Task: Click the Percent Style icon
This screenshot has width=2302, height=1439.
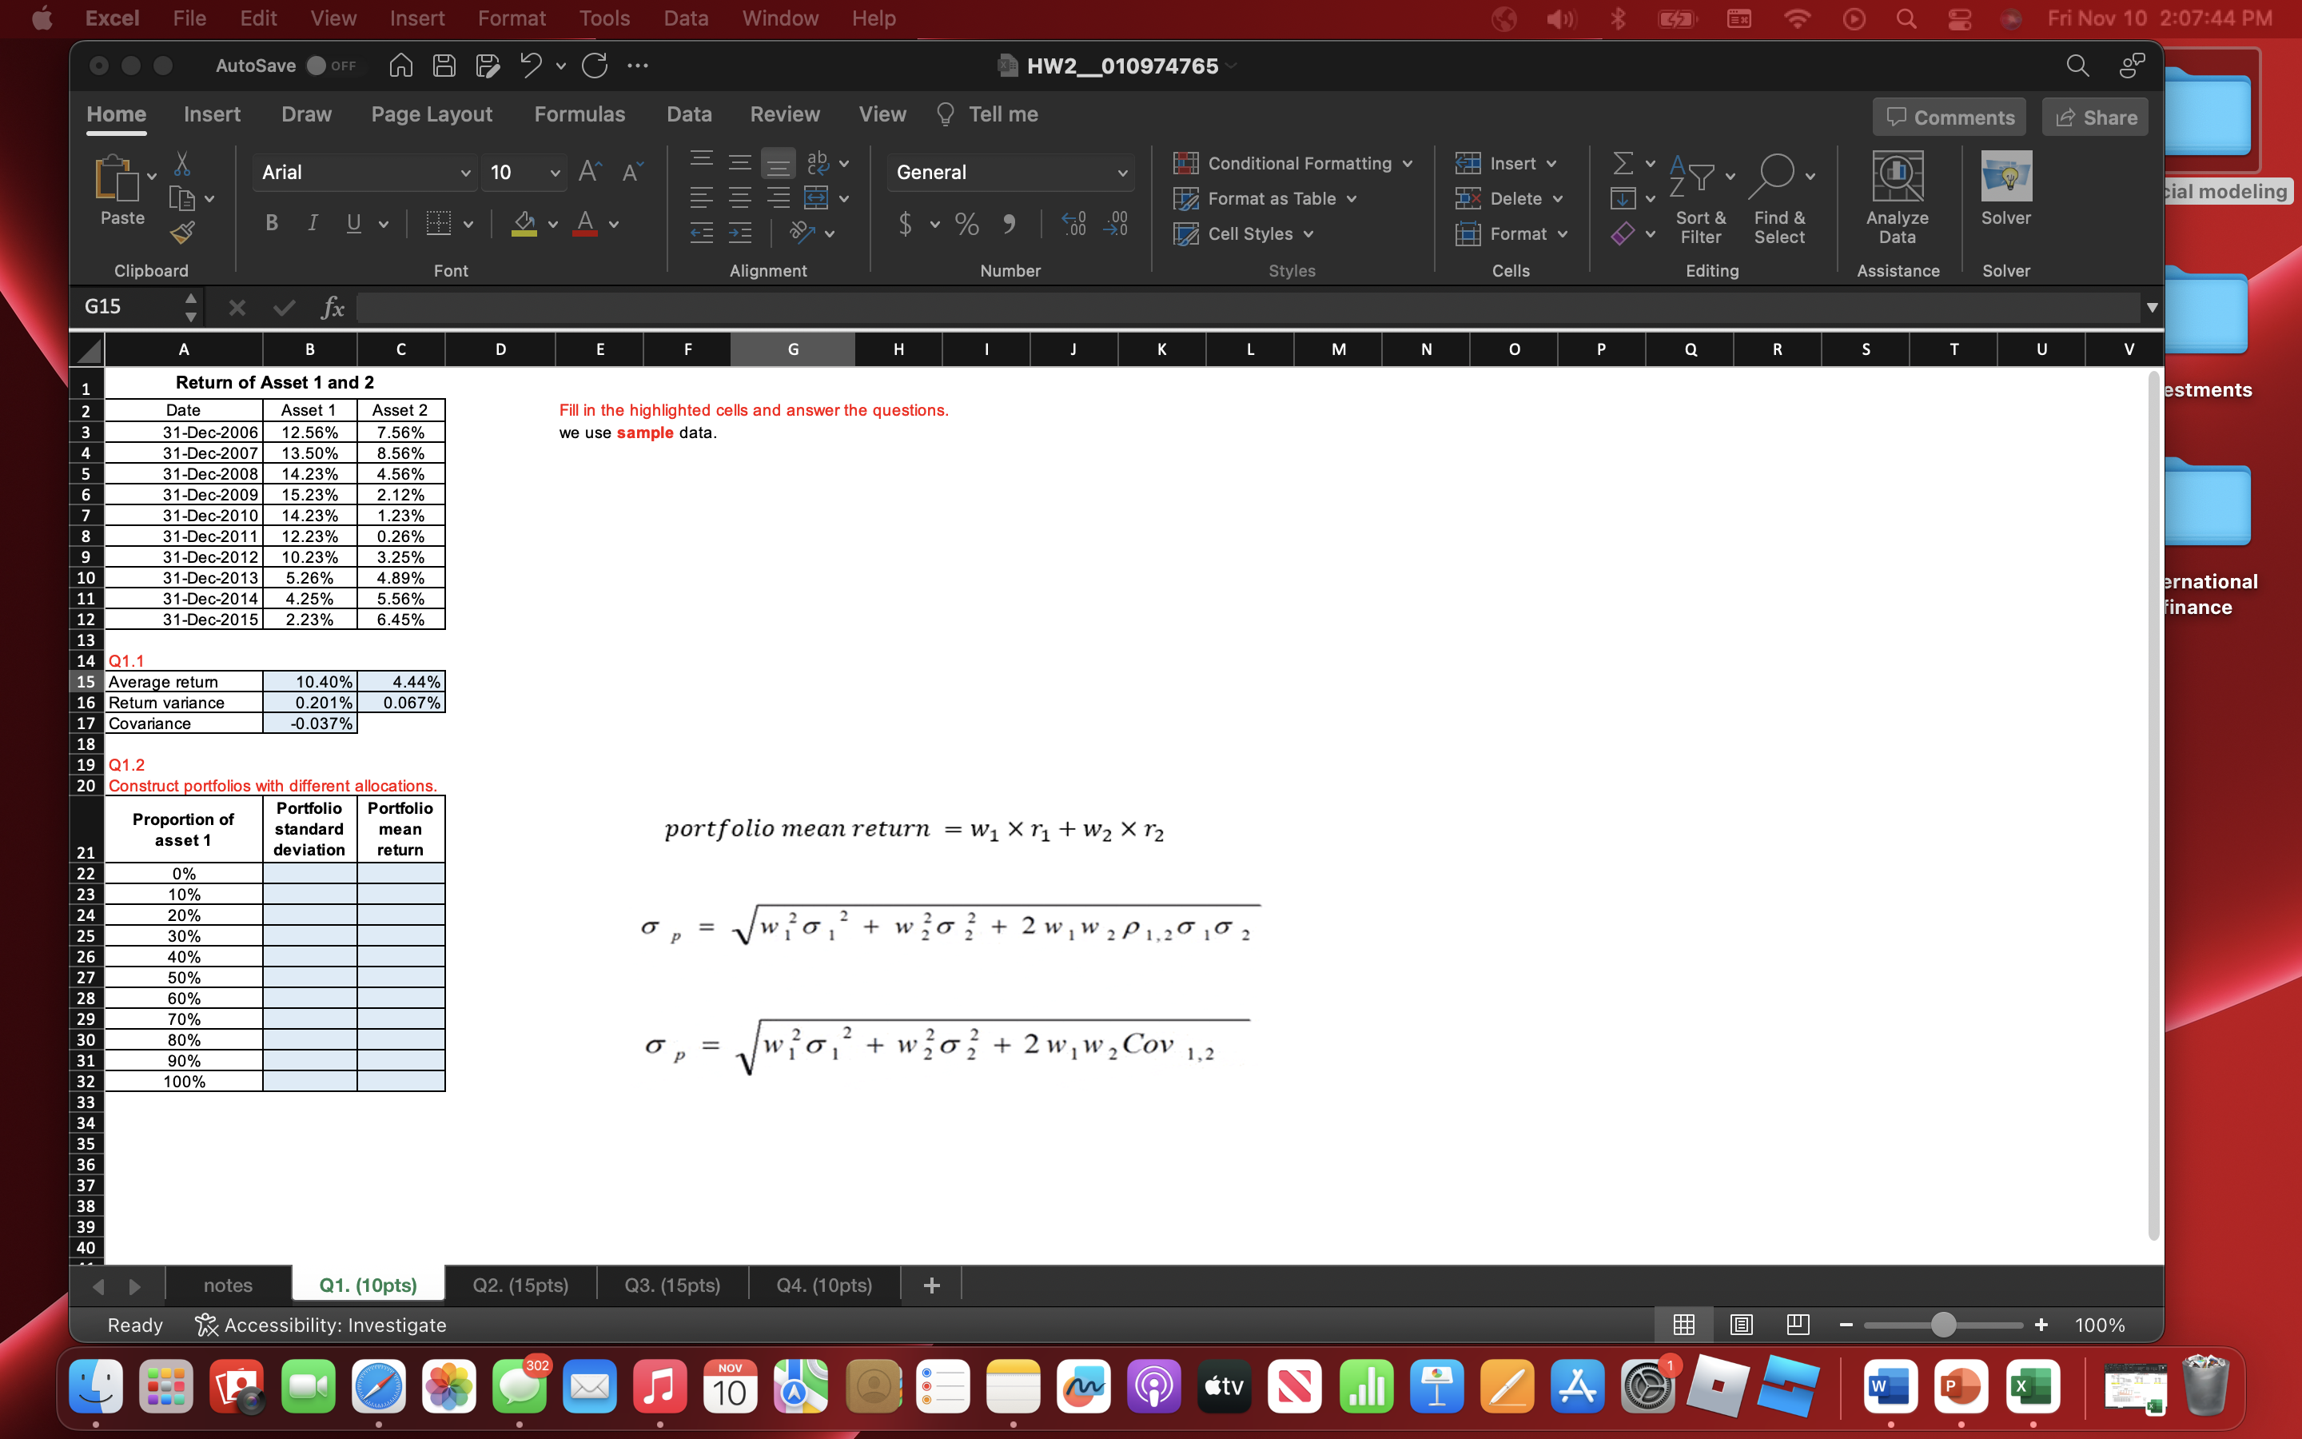Action: point(966,225)
